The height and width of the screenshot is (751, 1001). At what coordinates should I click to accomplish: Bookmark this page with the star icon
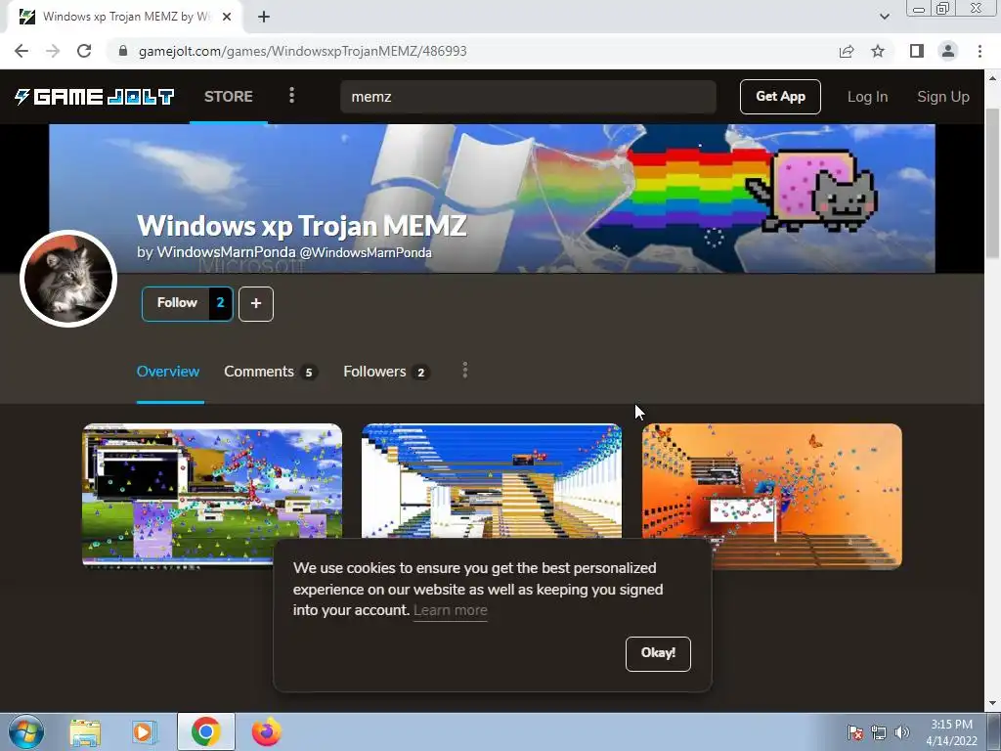pos(878,51)
